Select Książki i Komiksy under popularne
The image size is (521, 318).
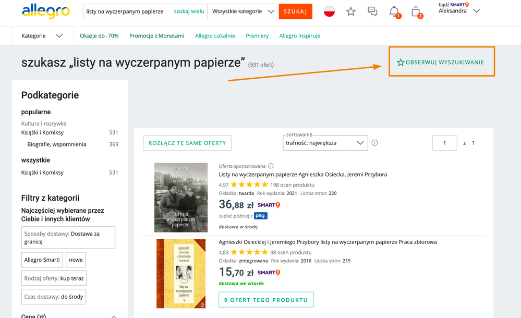(43, 132)
